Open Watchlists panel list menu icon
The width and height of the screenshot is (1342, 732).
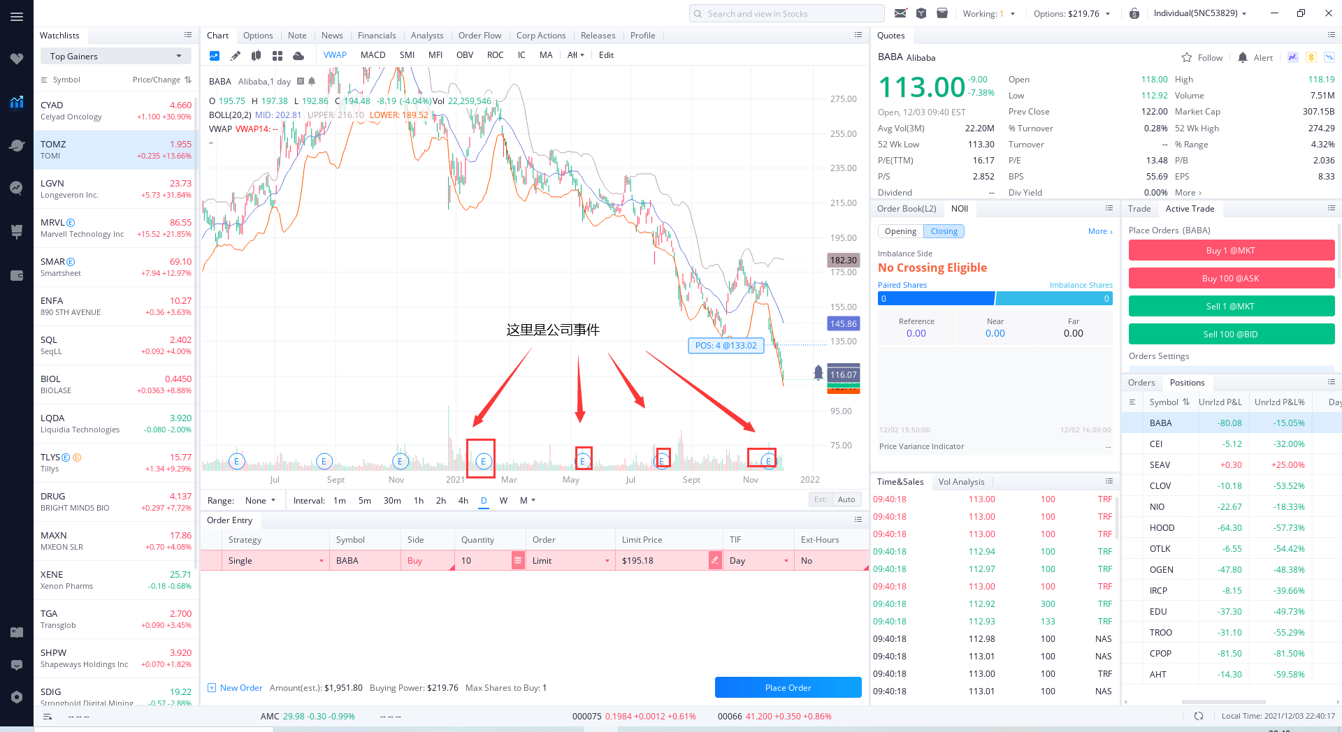click(188, 35)
